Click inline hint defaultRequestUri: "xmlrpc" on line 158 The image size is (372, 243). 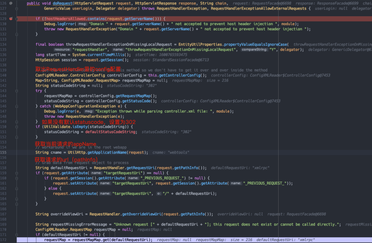(x=240, y=168)
